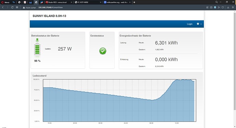
Task: Open the downloads icon
Action: click(x=228, y=8)
